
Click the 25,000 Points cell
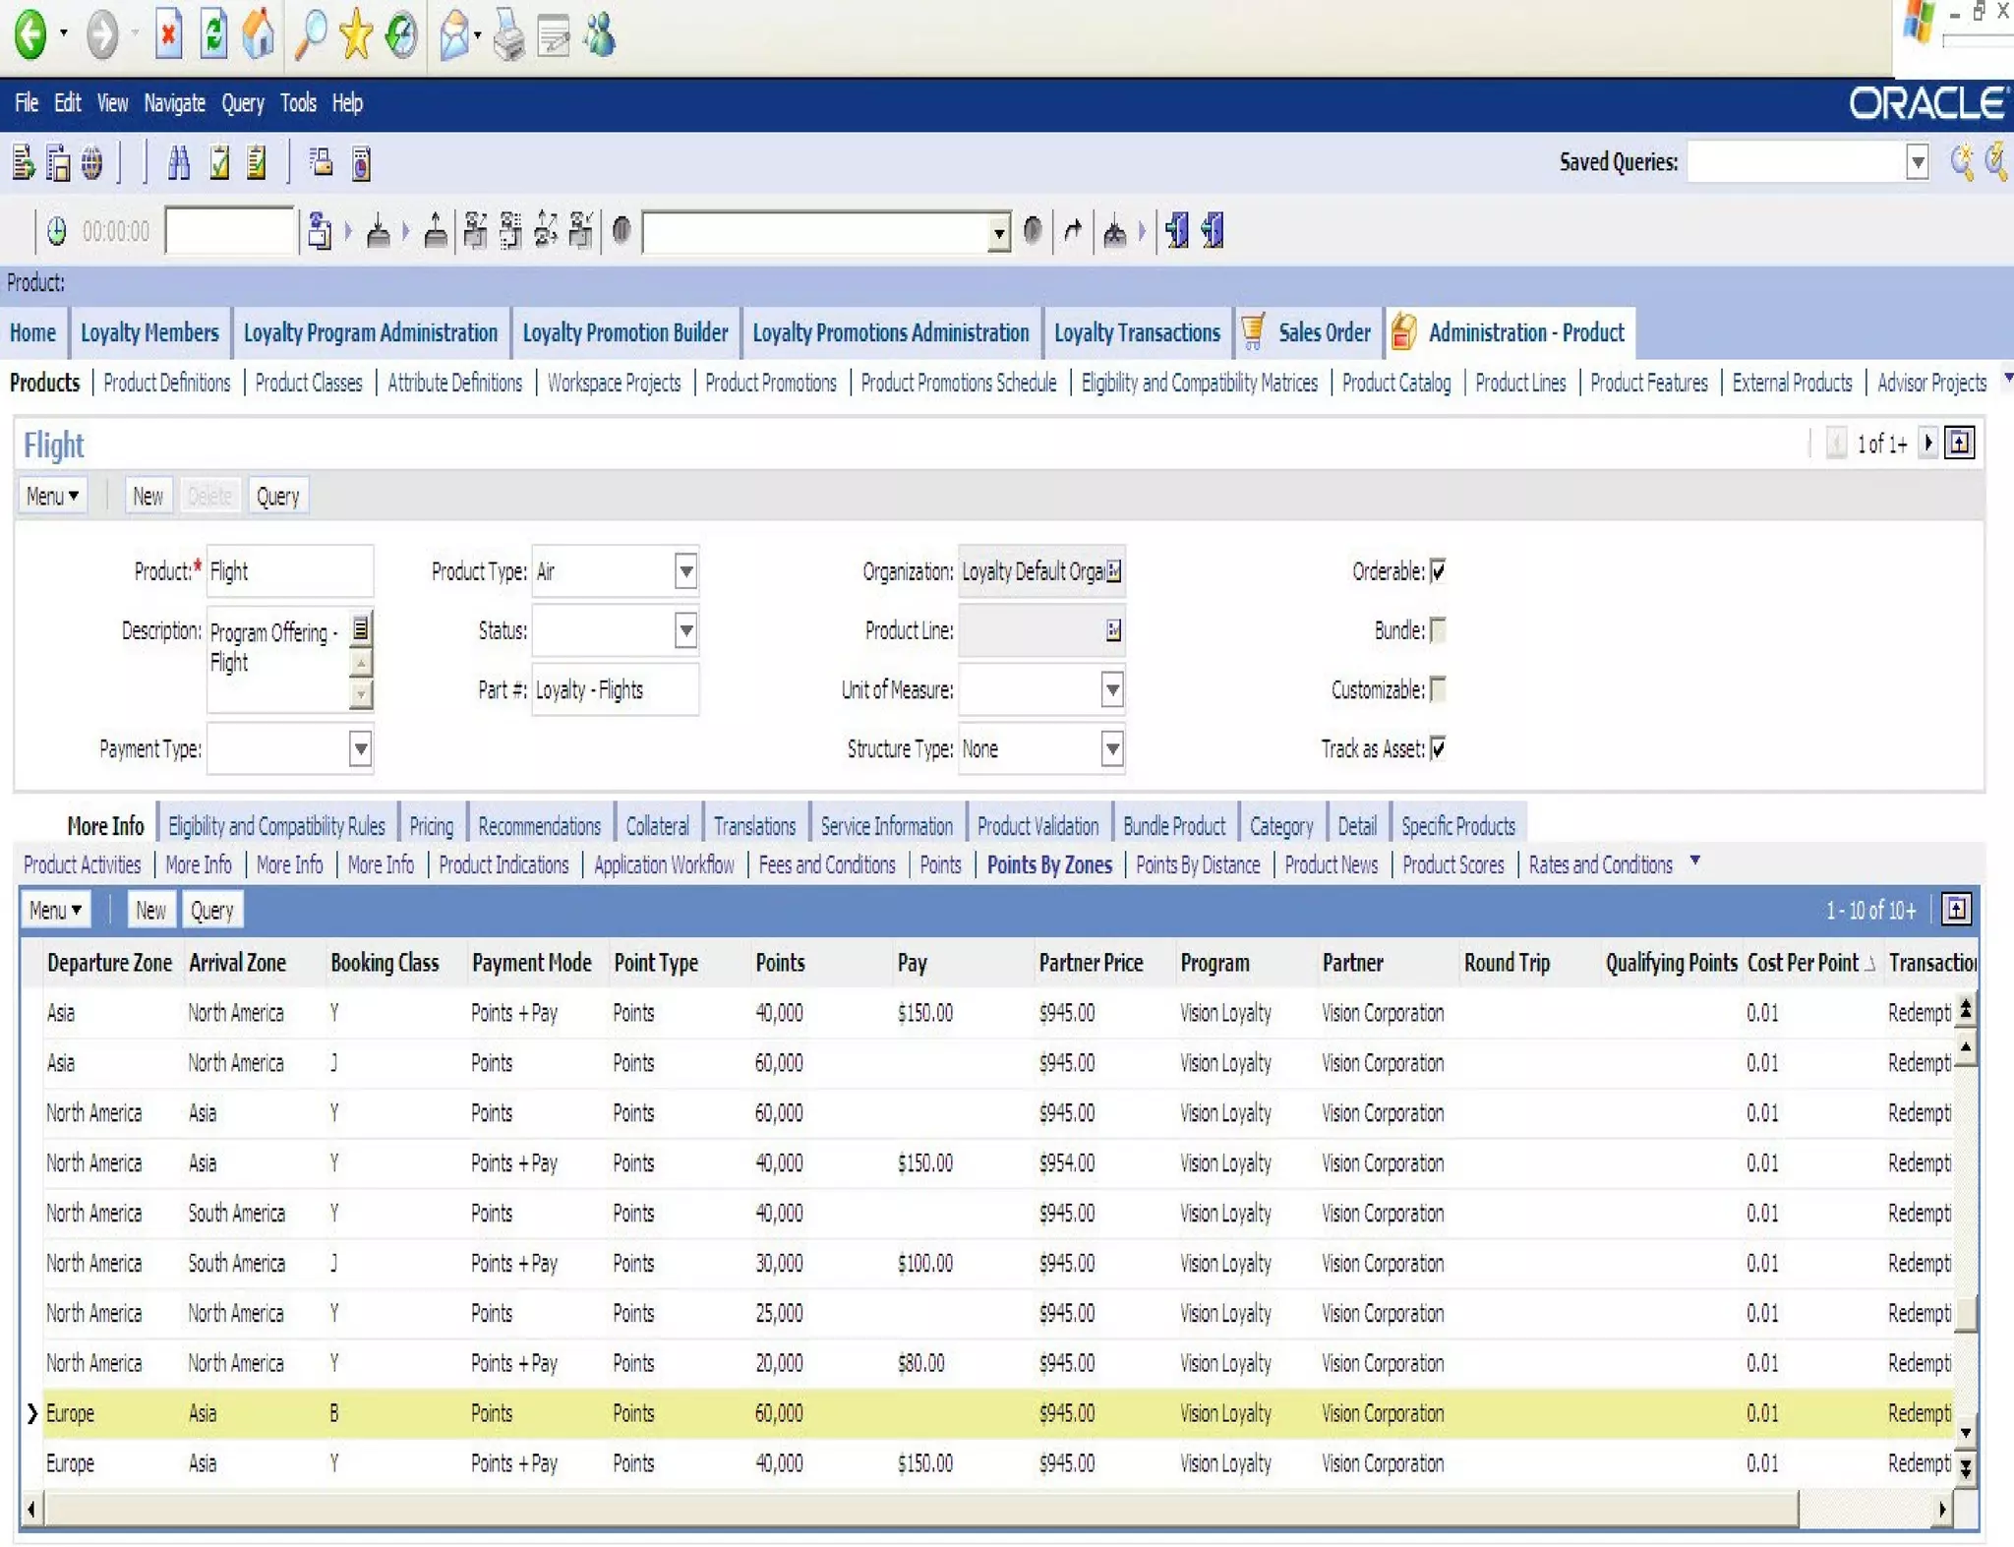(779, 1313)
